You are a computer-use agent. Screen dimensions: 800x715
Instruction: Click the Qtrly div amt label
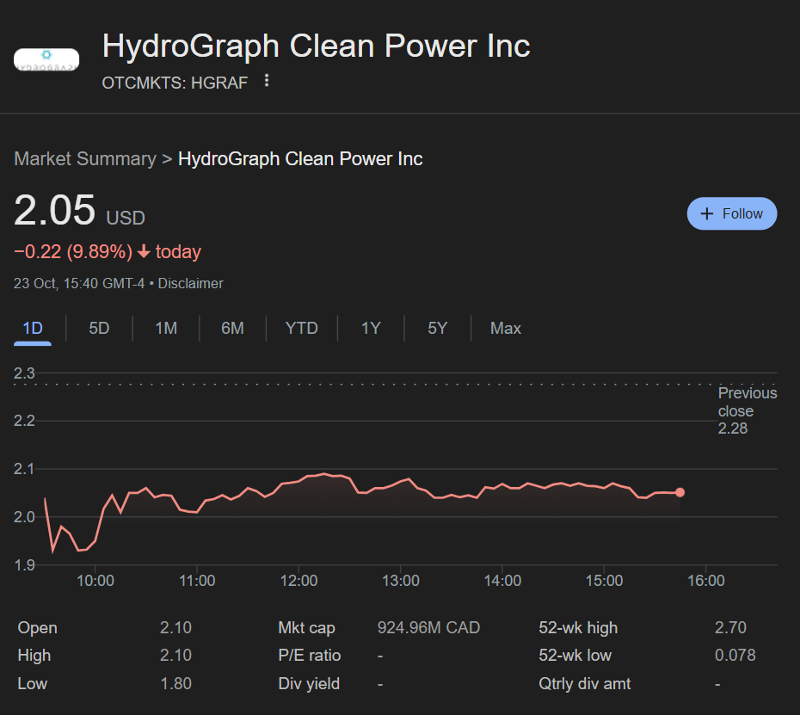tap(585, 683)
